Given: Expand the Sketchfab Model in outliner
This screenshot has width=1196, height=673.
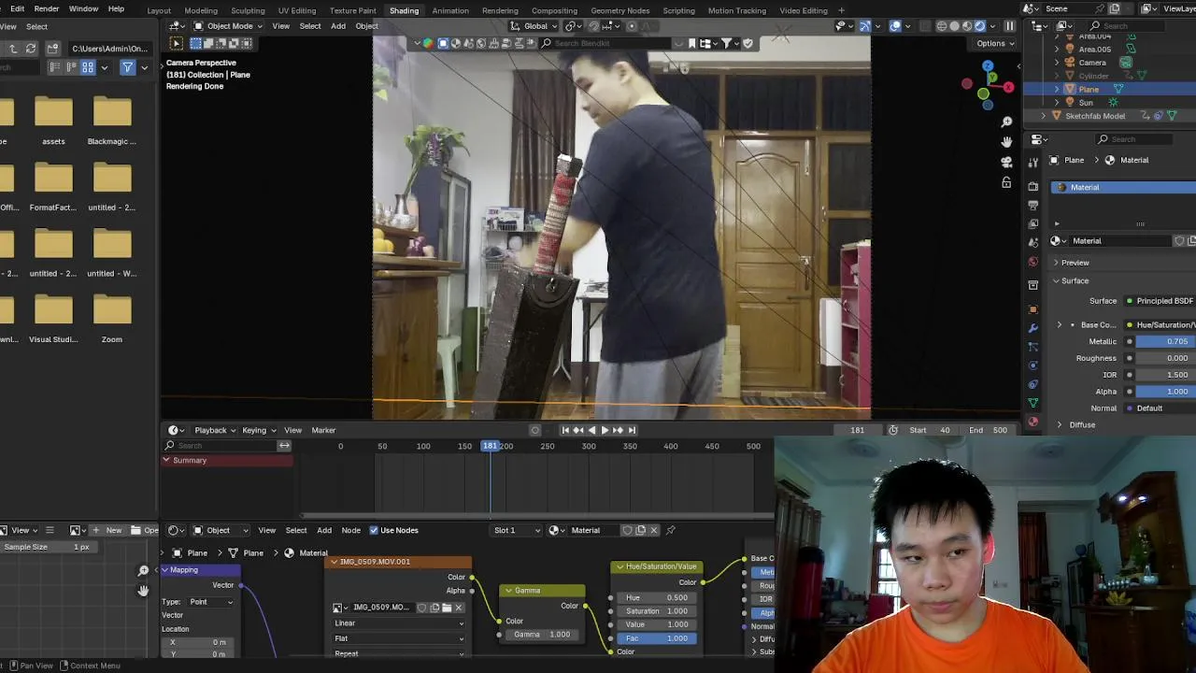Looking at the screenshot, I should pos(1045,116).
